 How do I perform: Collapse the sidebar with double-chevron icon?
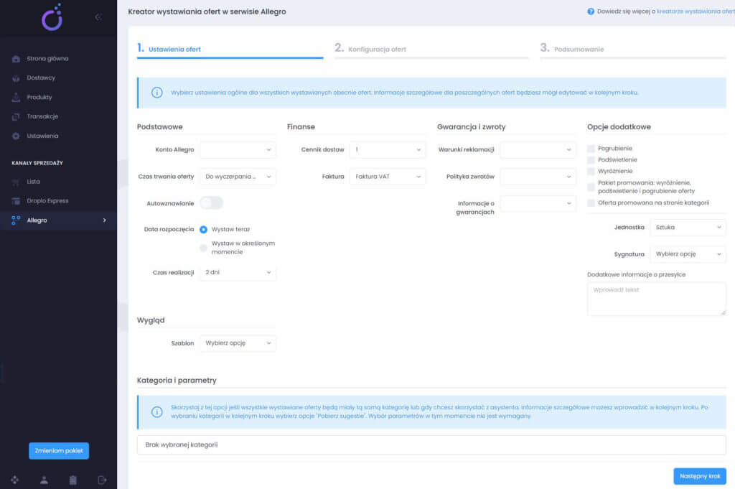click(98, 17)
